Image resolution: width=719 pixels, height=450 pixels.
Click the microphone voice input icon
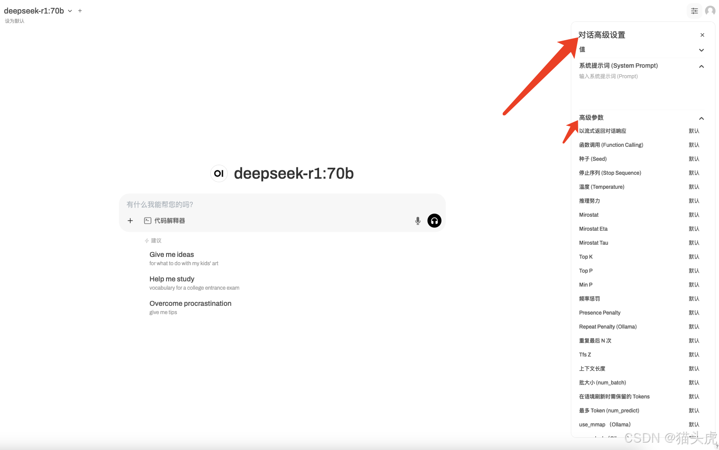(418, 221)
